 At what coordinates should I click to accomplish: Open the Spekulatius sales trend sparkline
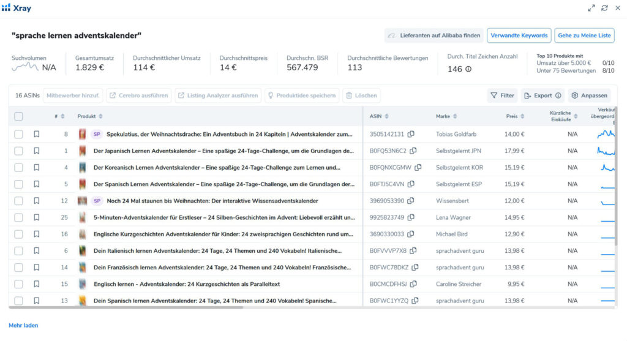[606, 134]
